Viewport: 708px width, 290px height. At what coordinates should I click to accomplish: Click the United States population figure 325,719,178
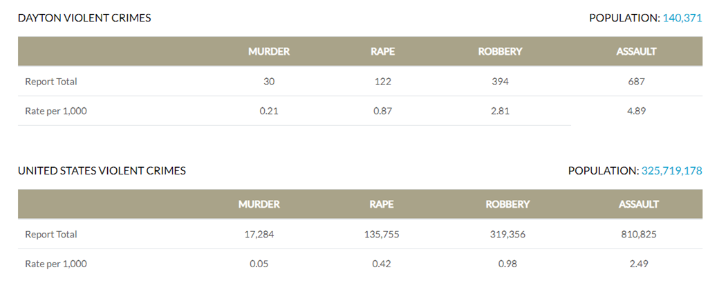click(671, 170)
